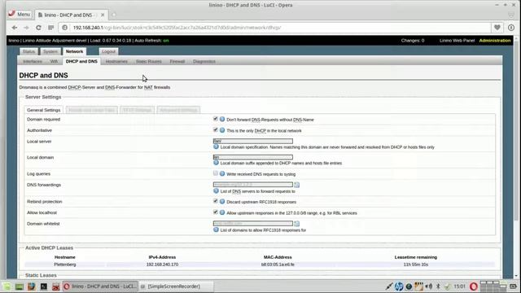Open the start menu icon in taskbar
The width and height of the screenshot is (521, 293).
[x=7, y=286]
